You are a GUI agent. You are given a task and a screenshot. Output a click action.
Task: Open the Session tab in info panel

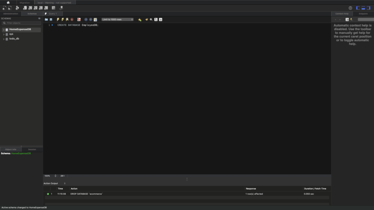[x=32, y=149]
